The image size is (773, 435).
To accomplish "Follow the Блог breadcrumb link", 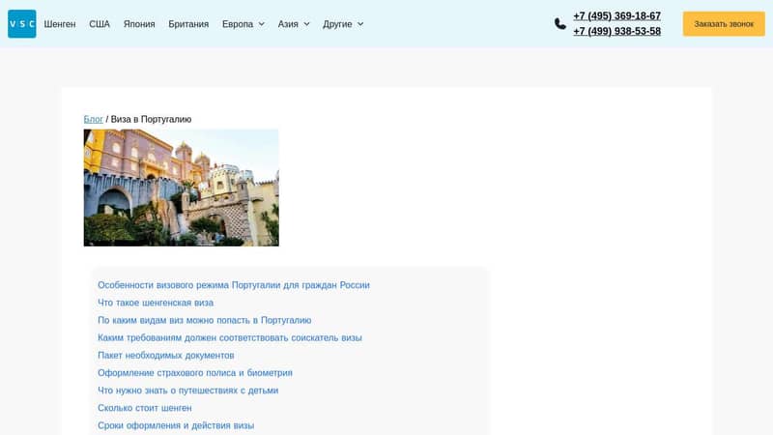I will click(93, 119).
